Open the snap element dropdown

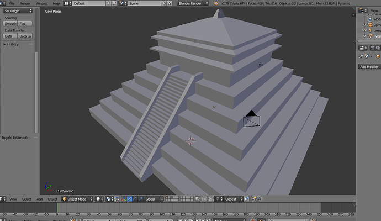[x=219, y=199]
